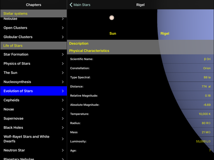Select Neutron Star row label
Viewport: 214px width, 160px height.
tap(14, 150)
